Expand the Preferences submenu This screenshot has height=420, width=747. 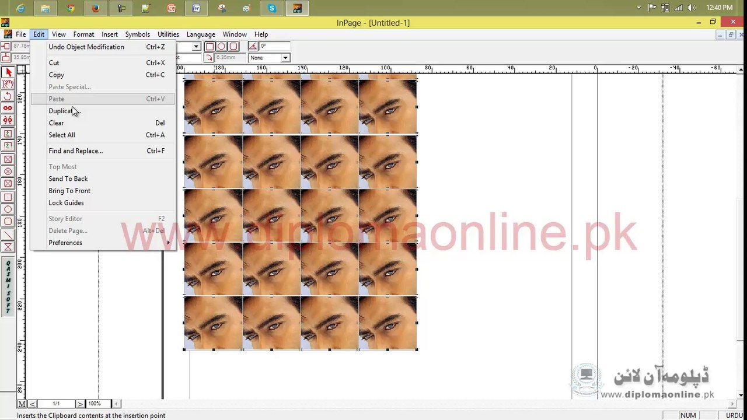click(103, 243)
